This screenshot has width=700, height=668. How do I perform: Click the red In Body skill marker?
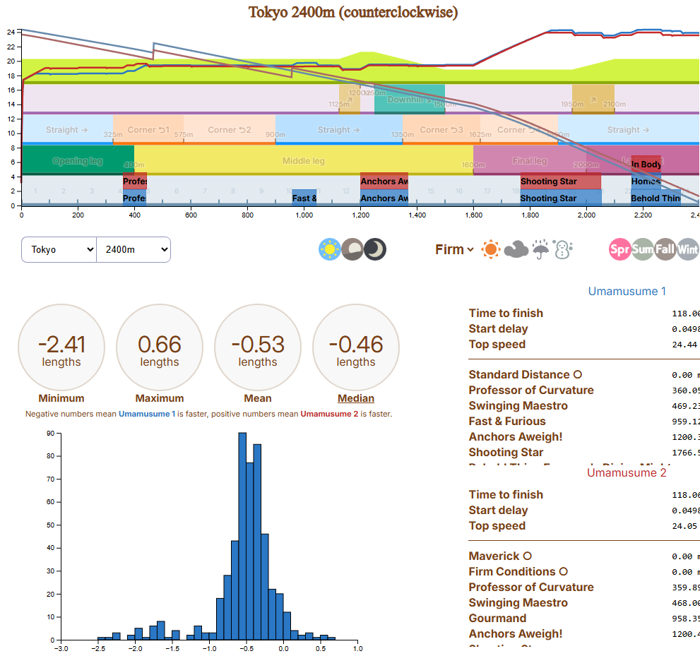[x=646, y=165]
